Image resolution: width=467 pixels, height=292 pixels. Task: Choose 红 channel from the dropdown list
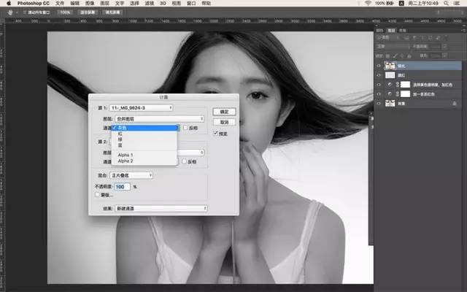point(120,134)
